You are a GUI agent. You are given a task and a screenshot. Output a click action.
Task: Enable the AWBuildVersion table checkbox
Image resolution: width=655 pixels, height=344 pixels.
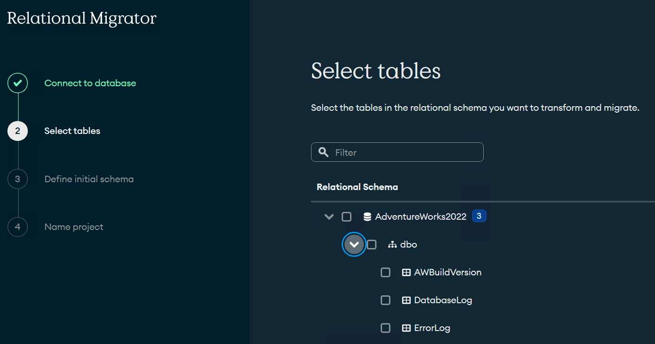pyautogui.click(x=385, y=273)
